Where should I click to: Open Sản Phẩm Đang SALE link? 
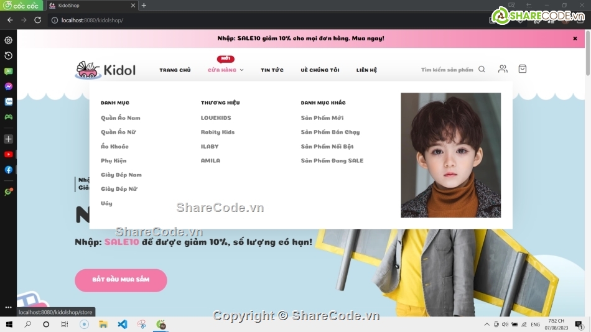[332, 160]
